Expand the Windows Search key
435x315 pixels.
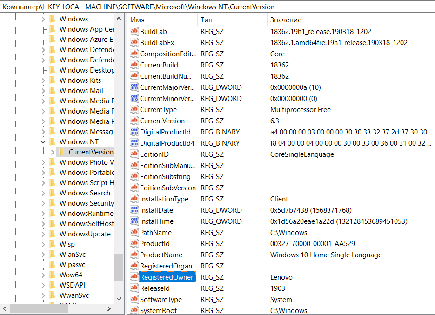(43, 193)
